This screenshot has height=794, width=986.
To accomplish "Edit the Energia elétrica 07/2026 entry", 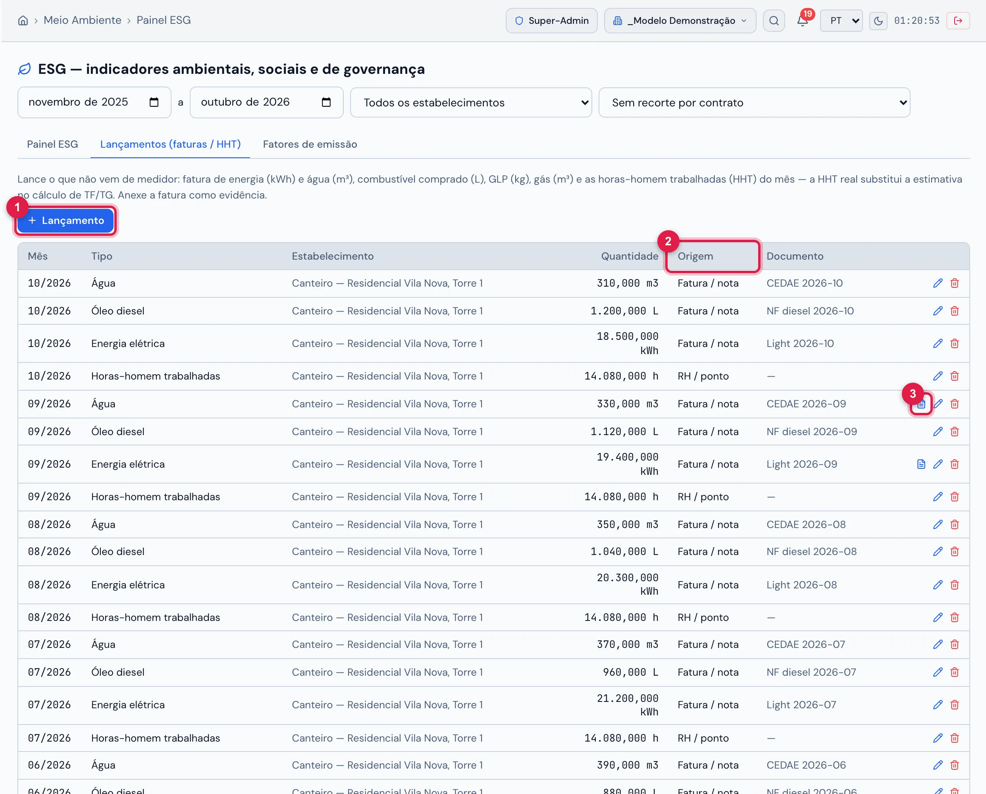I will point(938,705).
